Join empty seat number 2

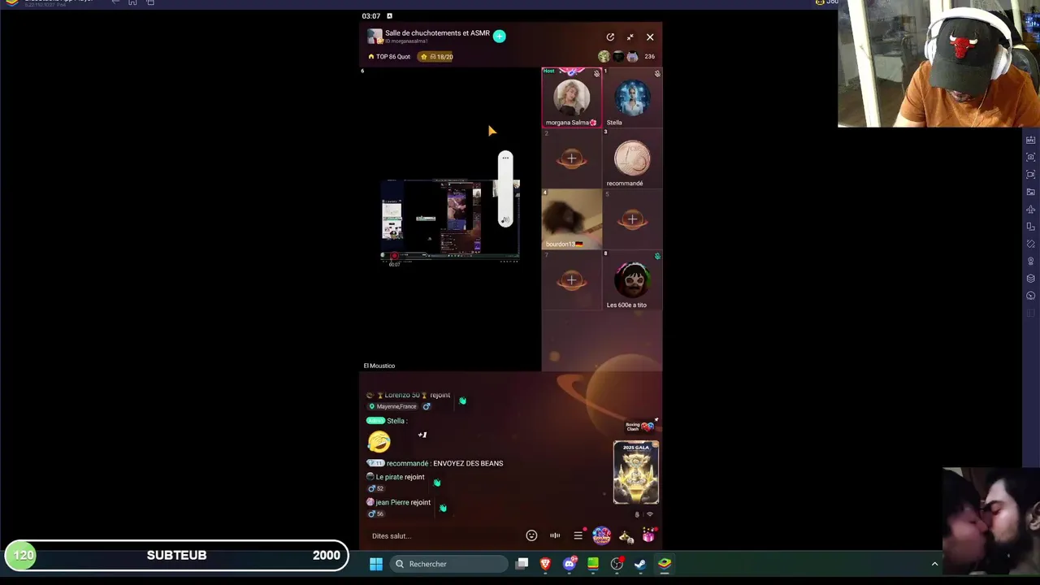[x=572, y=158]
